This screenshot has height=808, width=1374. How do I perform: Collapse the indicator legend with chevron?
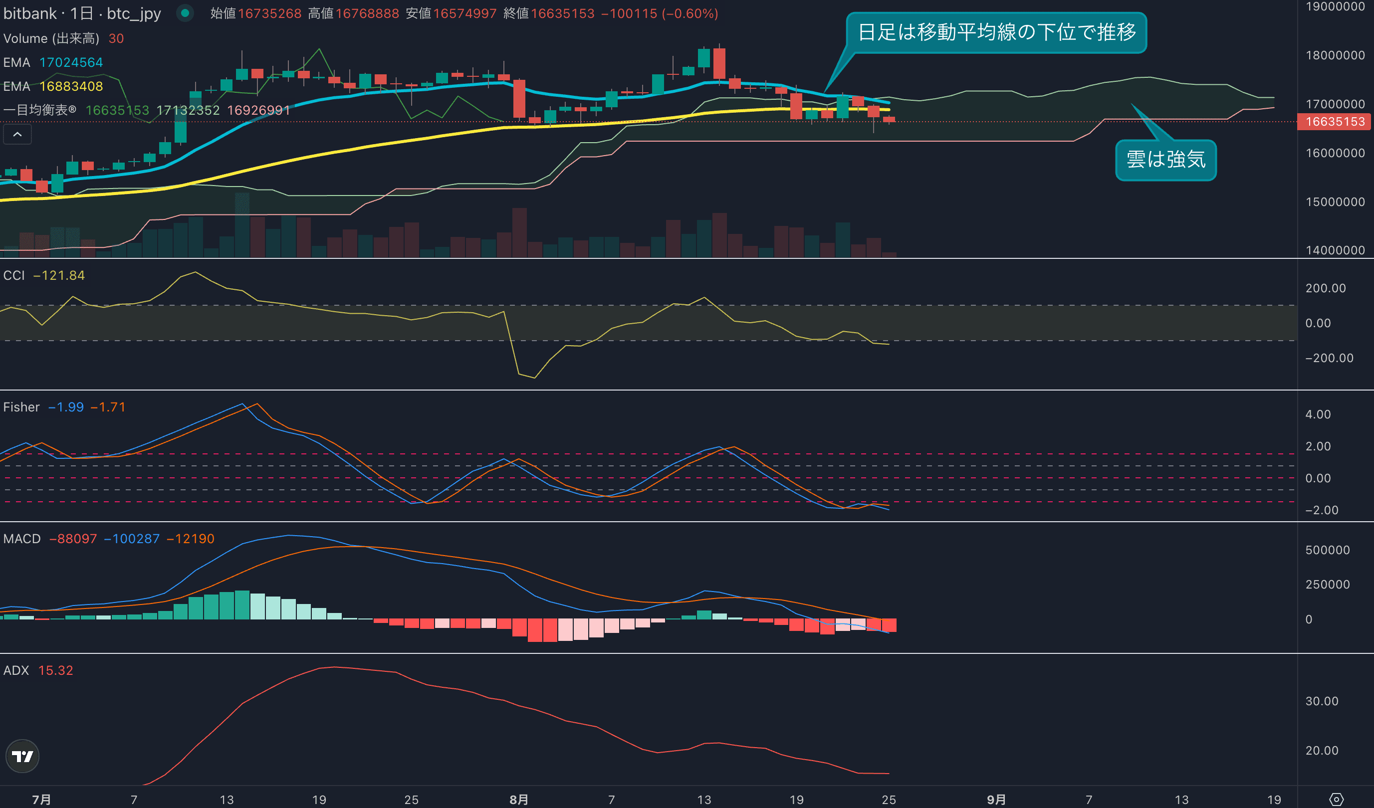17,134
